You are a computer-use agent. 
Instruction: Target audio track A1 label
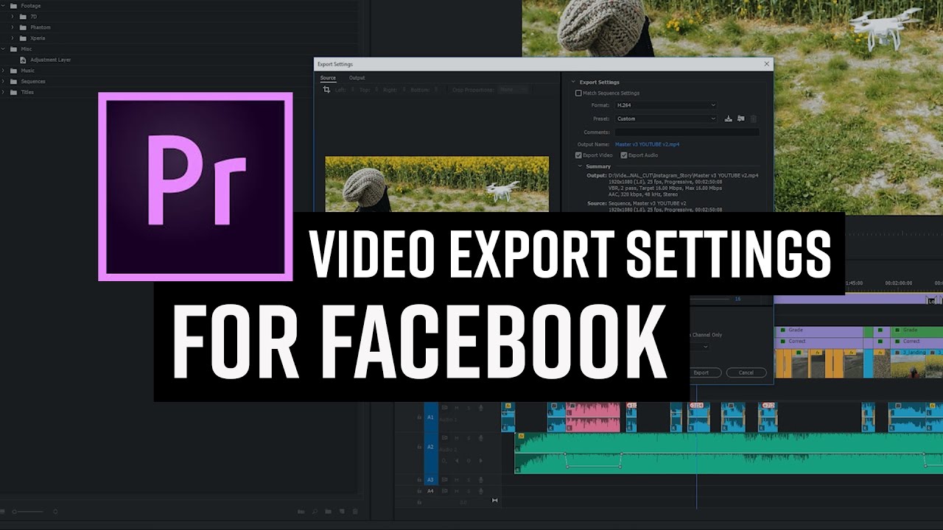[430, 417]
